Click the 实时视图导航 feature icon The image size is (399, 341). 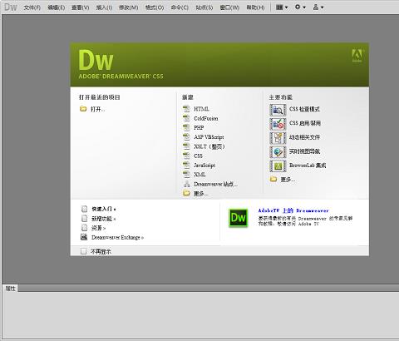coord(278,152)
